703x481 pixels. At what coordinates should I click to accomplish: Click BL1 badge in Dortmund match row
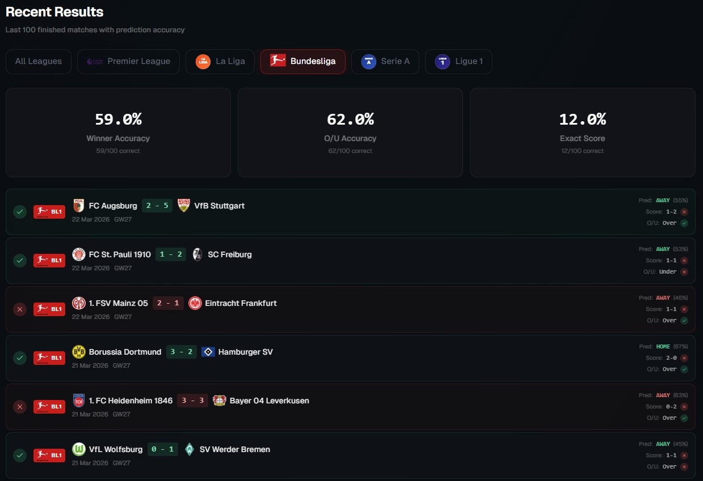click(x=49, y=358)
